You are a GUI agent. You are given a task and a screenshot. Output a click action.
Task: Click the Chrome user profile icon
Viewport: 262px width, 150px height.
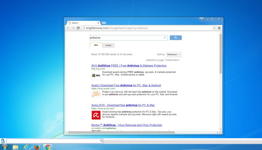[202, 19]
